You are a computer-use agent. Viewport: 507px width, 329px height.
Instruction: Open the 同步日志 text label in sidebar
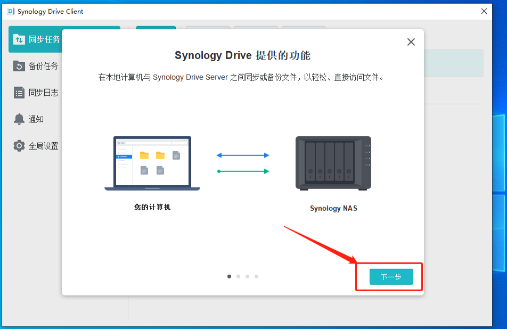(x=44, y=93)
